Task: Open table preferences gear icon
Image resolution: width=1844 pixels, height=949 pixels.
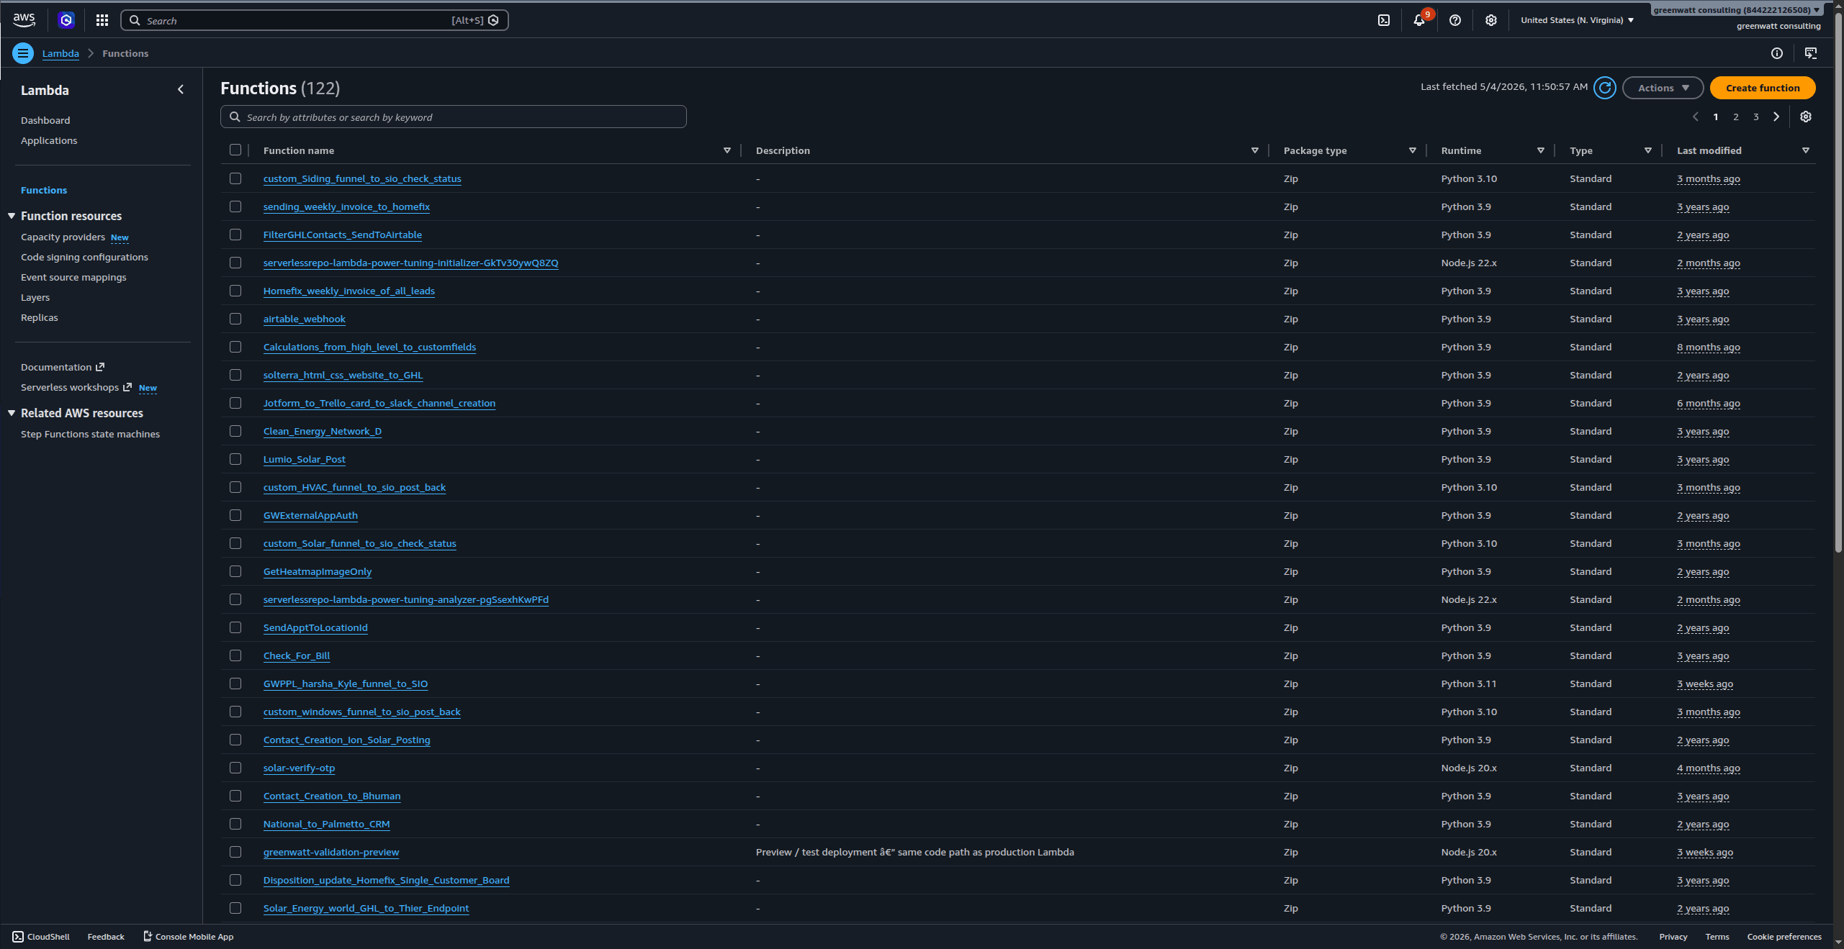Action: click(1806, 117)
